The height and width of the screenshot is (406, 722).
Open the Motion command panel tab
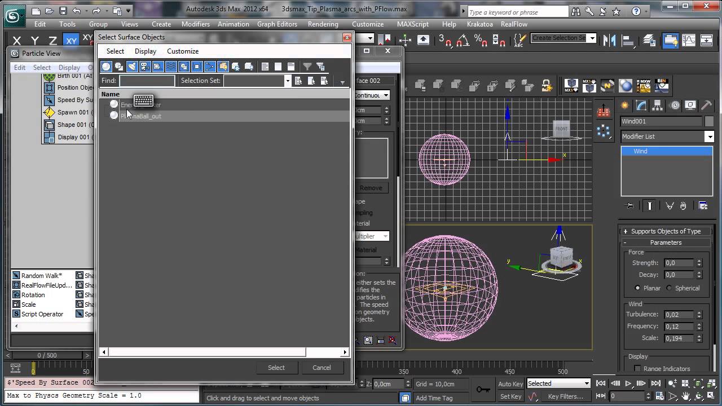tap(675, 105)
